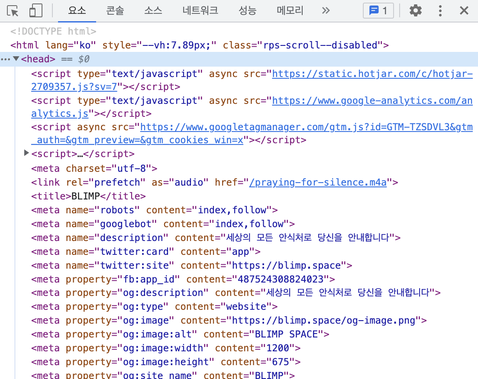The width and height of the screenshot is (478, 379).
Task: Switch to the 네트워크 tab
Action: [x=200, y=11]
